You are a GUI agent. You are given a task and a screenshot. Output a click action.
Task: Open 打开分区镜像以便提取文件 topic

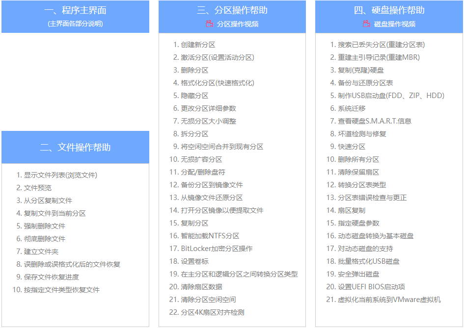[222, 210]
